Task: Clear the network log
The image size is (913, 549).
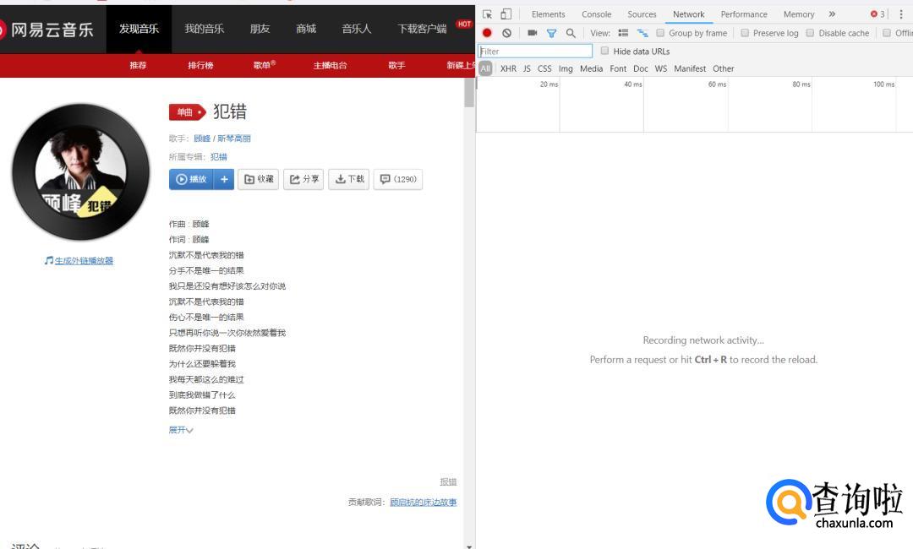Action: (506, 33)
